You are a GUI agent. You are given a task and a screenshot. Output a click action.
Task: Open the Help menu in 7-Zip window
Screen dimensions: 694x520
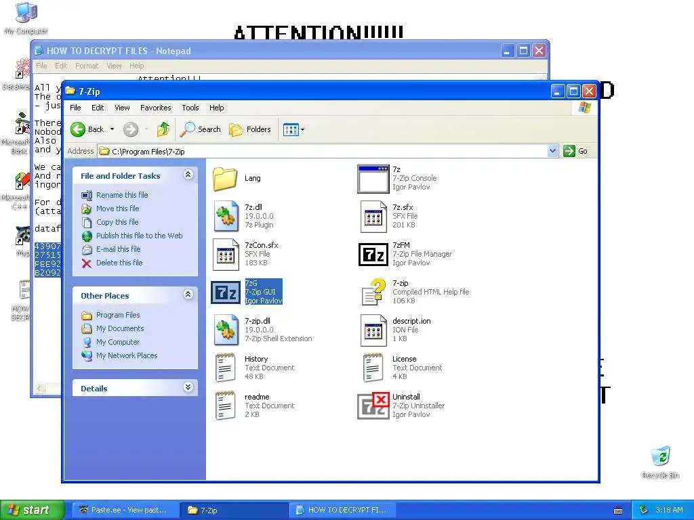[x=216, y=108]
